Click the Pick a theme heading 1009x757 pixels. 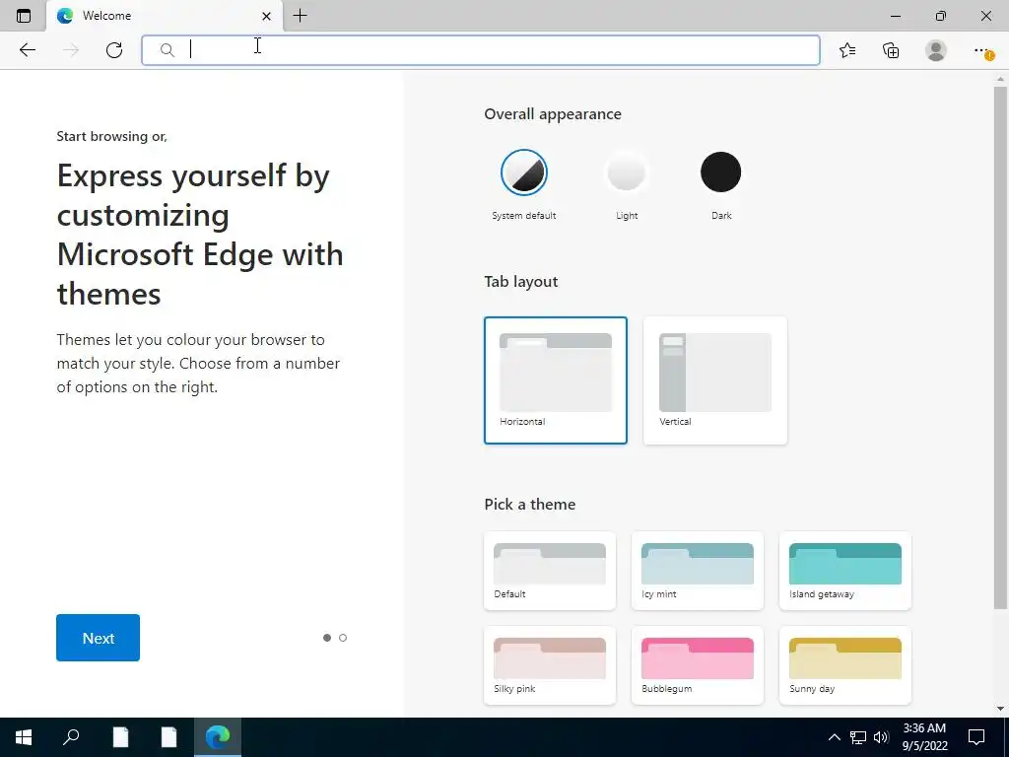coord(529,504)
